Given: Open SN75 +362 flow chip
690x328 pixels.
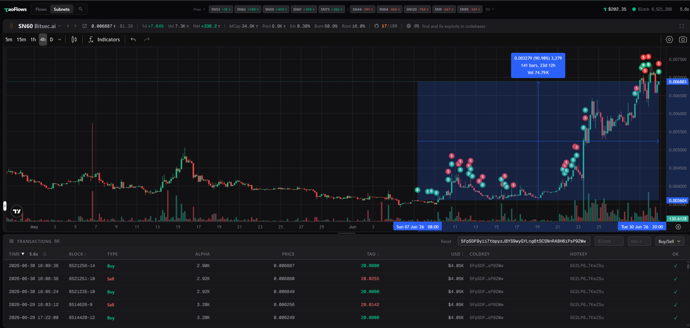Looking at the screenshot, I should tap(331, 9).
